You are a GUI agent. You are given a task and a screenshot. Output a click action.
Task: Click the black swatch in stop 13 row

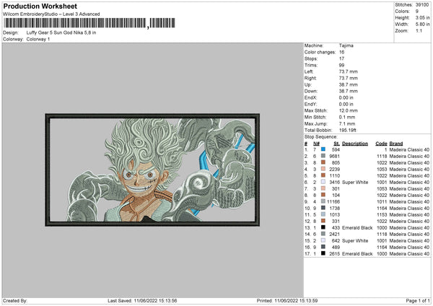(323, 227)
